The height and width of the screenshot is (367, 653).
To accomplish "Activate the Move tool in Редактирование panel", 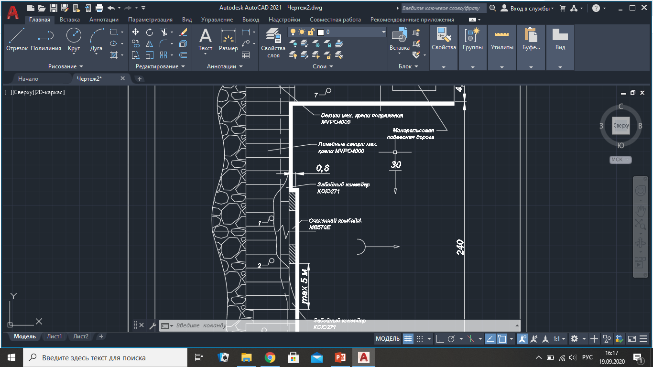I will tap(136, 32).
